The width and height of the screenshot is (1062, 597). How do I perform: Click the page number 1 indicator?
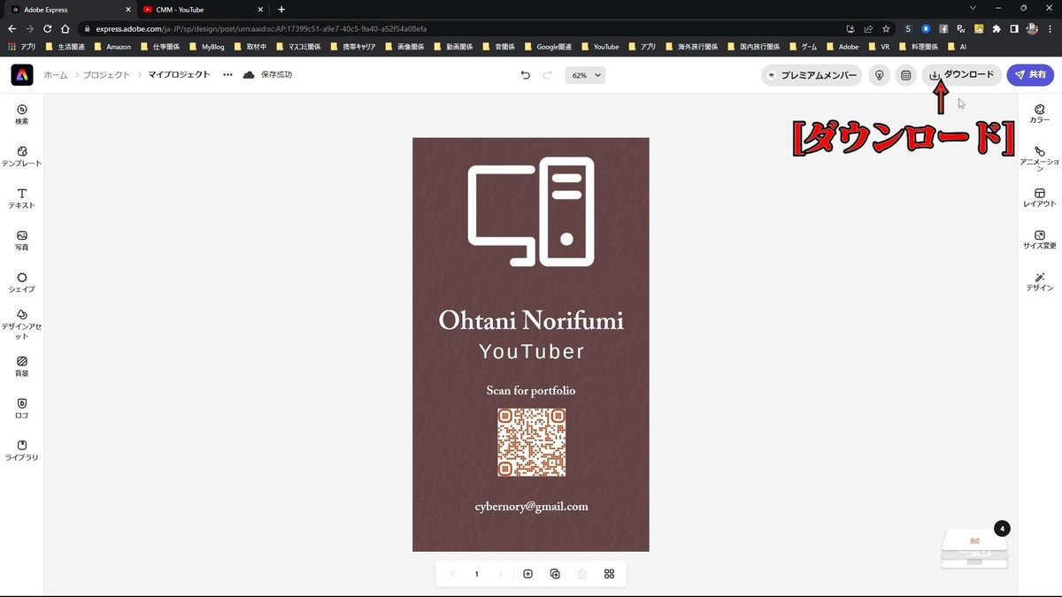coord(477,574)
